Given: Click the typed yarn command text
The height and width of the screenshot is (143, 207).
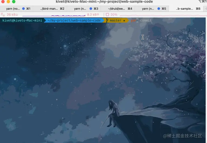Looking at the screenshot, I should (134, 20).
